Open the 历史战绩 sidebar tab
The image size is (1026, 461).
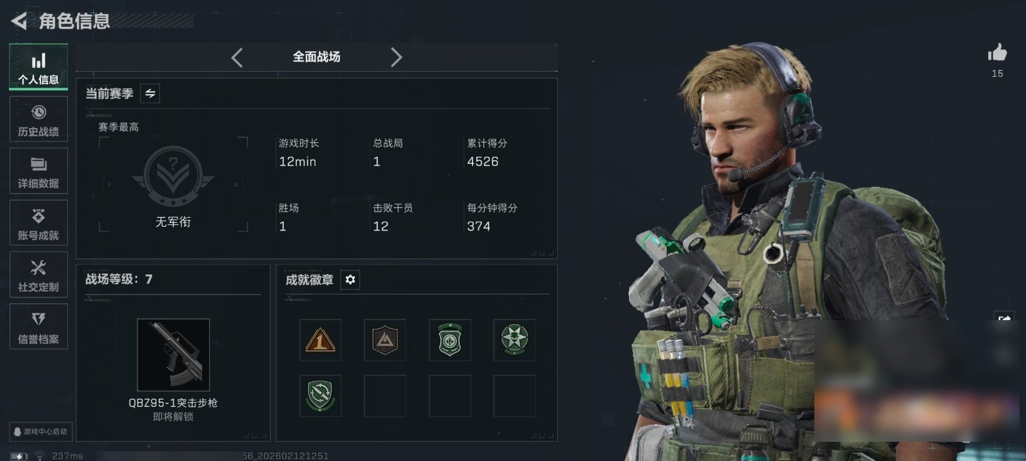tap(38, 119)
